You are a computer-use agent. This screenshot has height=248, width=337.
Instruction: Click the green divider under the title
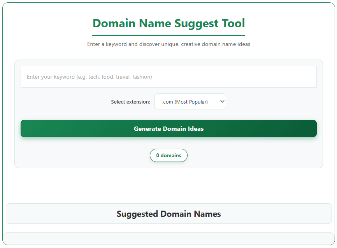pos(168,34)
